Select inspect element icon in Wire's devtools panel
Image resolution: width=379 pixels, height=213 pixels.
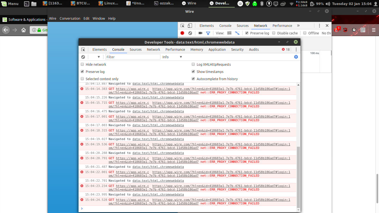(182, 26)
